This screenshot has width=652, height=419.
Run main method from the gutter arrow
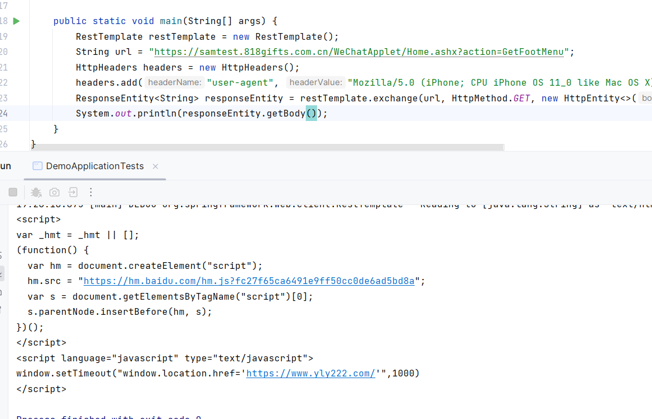(x=16, y=21)
